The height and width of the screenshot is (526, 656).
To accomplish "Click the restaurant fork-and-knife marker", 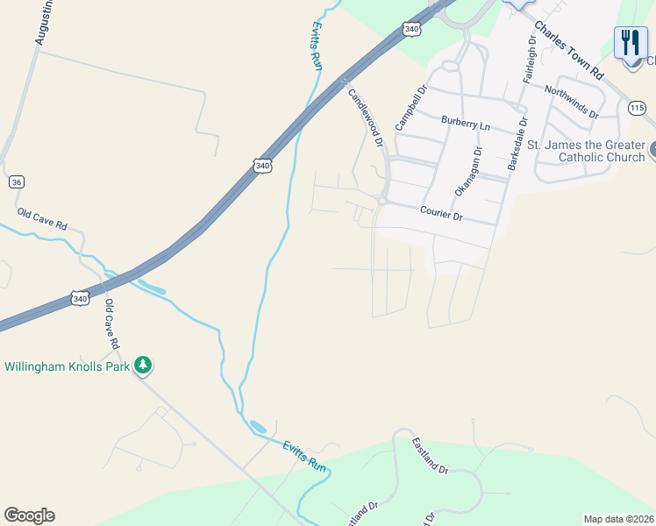I will [x=631, y=42].
